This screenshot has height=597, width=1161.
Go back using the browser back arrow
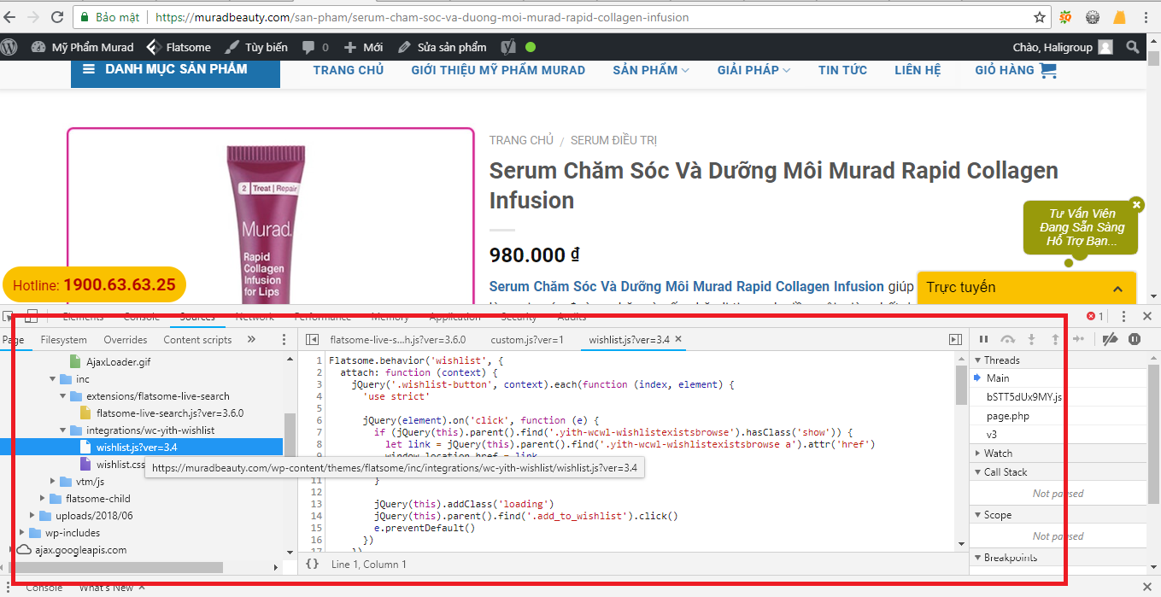click(x=10, y=17)
